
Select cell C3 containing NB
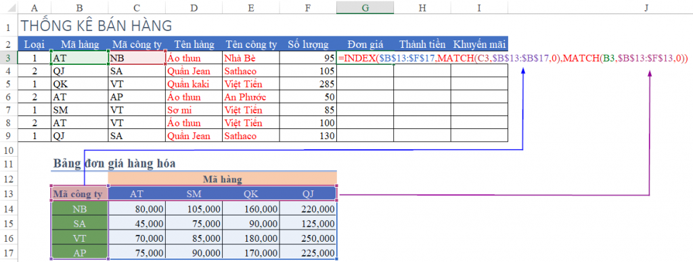pos(137,58)
